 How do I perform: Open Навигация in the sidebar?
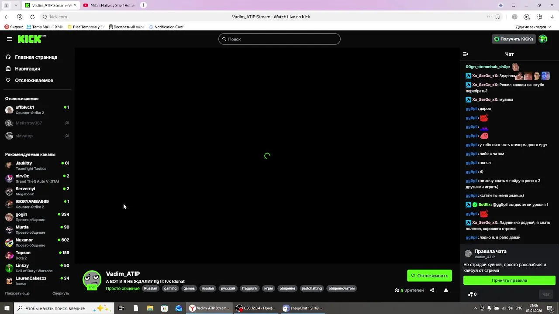point(28,68)
